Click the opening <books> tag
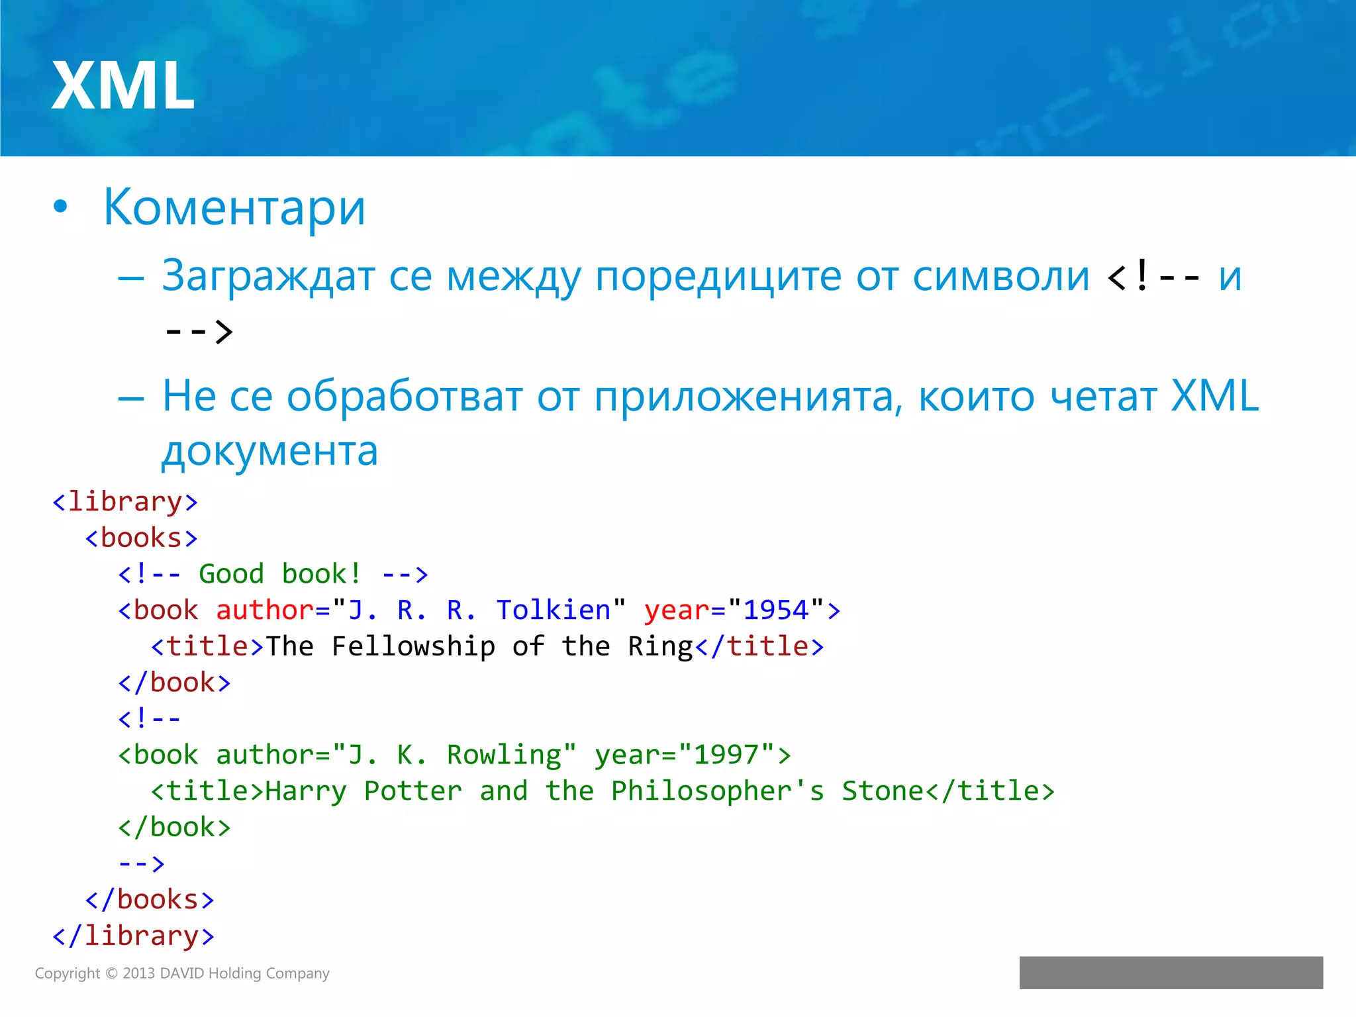The width and height of the screenshot is (1356, 1017). [x=142, y=538]
